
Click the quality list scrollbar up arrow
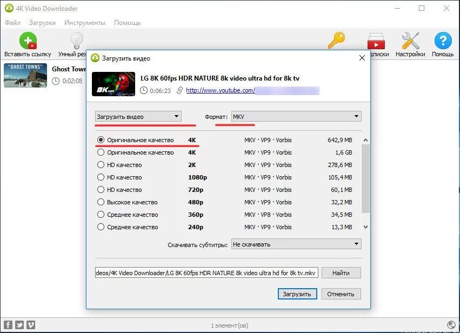(365, 140)
